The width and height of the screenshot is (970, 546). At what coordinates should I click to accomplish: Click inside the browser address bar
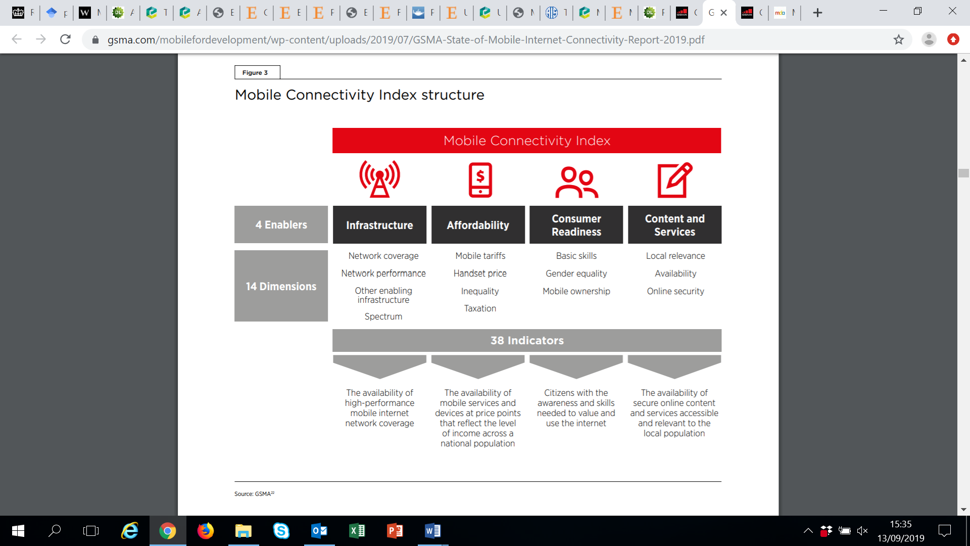[x=404, y=39]
